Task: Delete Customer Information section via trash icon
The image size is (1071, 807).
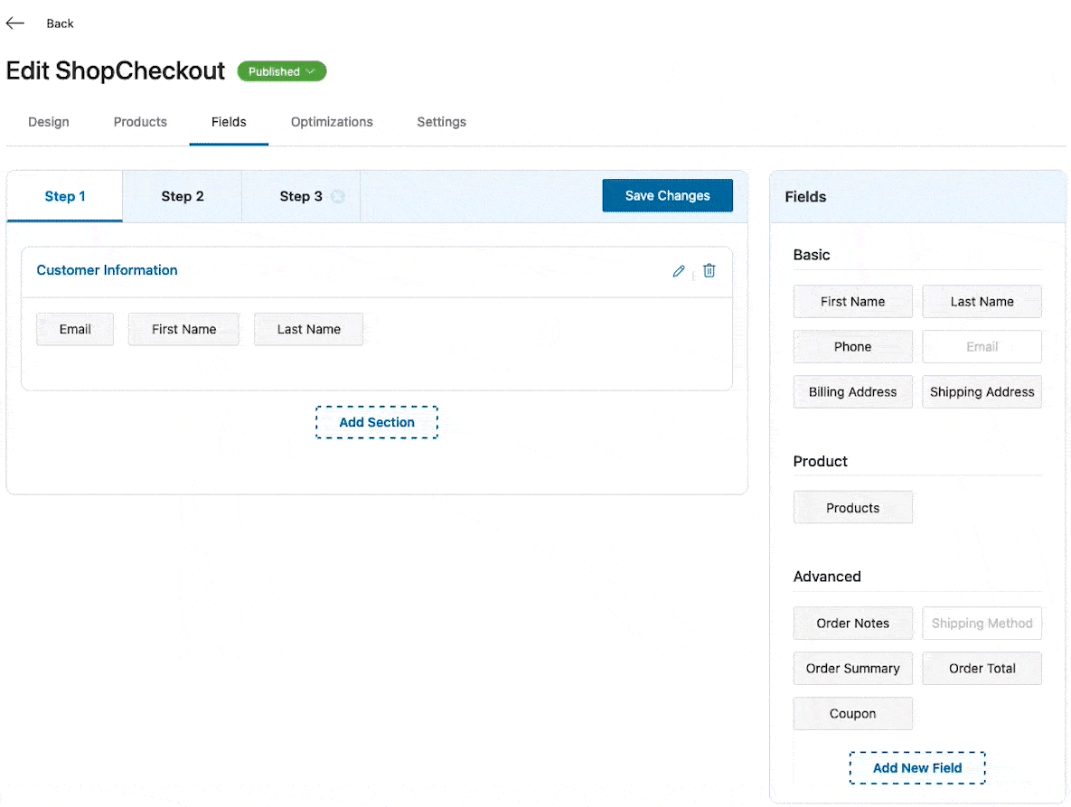Action: click(x=709, y=270)
